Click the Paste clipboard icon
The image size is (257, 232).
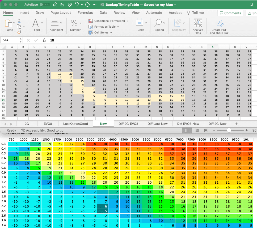(x=8, y=23)
